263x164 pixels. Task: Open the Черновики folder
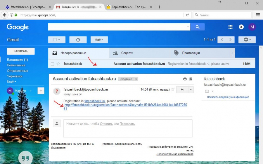[15, 76]
